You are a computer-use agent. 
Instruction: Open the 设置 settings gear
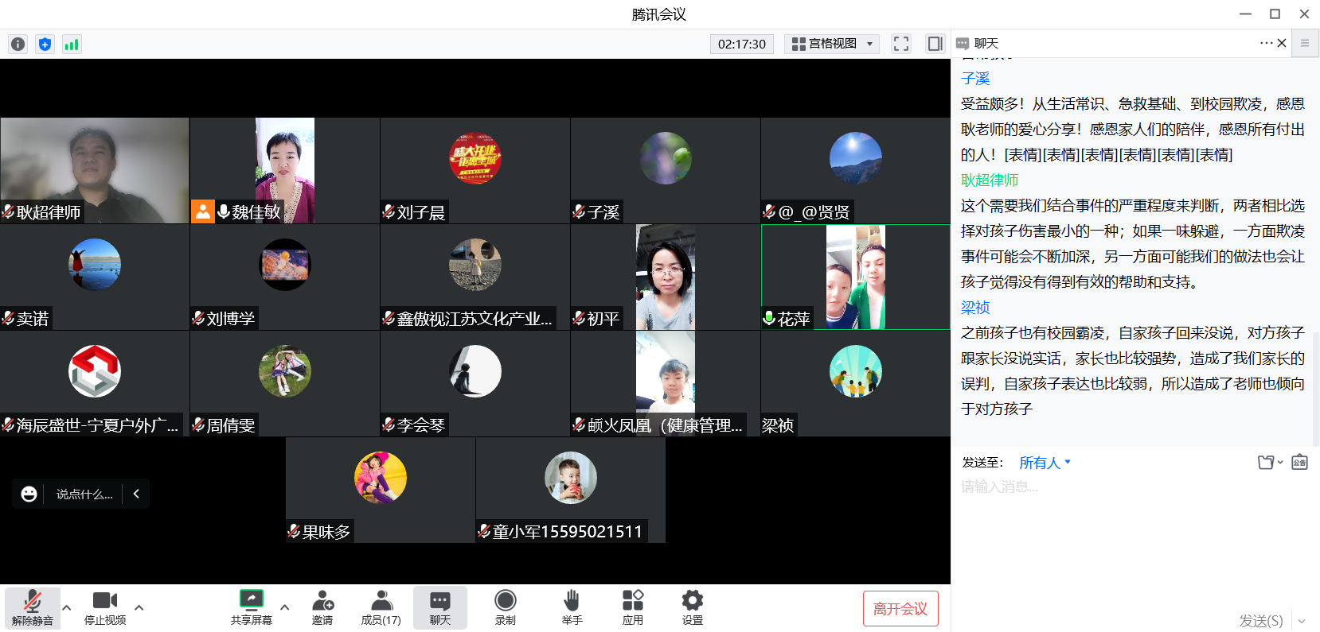coord(692,607)
